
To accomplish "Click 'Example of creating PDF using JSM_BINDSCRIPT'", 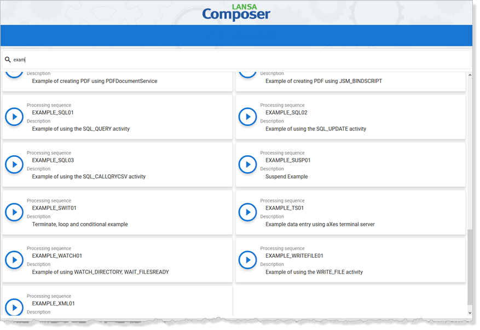I will (x=323, y=81).
